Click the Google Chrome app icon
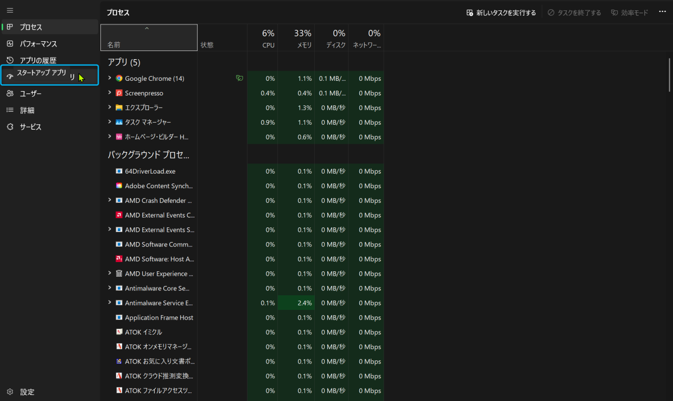This screenshot has height=401, width=673. [119, 79]
